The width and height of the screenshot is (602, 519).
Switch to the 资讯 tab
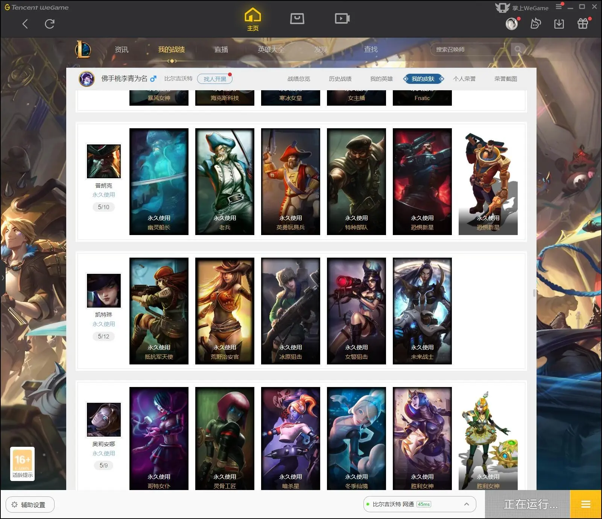coord(122,49)
